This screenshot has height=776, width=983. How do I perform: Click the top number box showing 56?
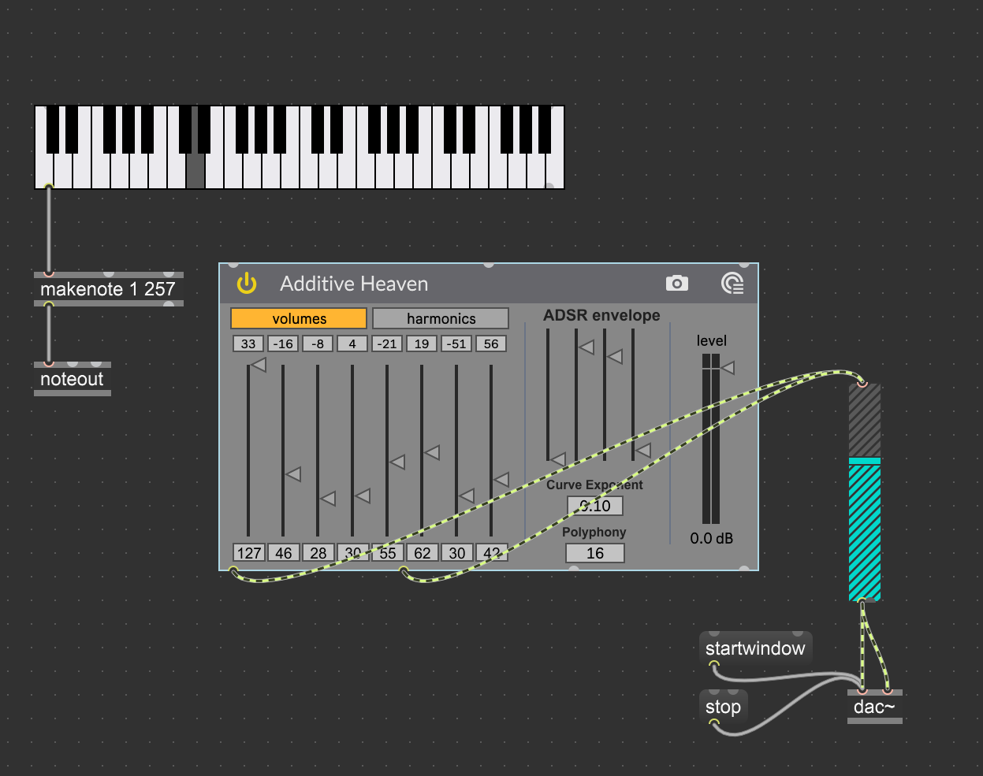491,343
